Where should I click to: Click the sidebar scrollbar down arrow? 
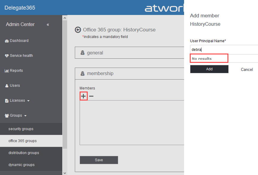(65, 173)
